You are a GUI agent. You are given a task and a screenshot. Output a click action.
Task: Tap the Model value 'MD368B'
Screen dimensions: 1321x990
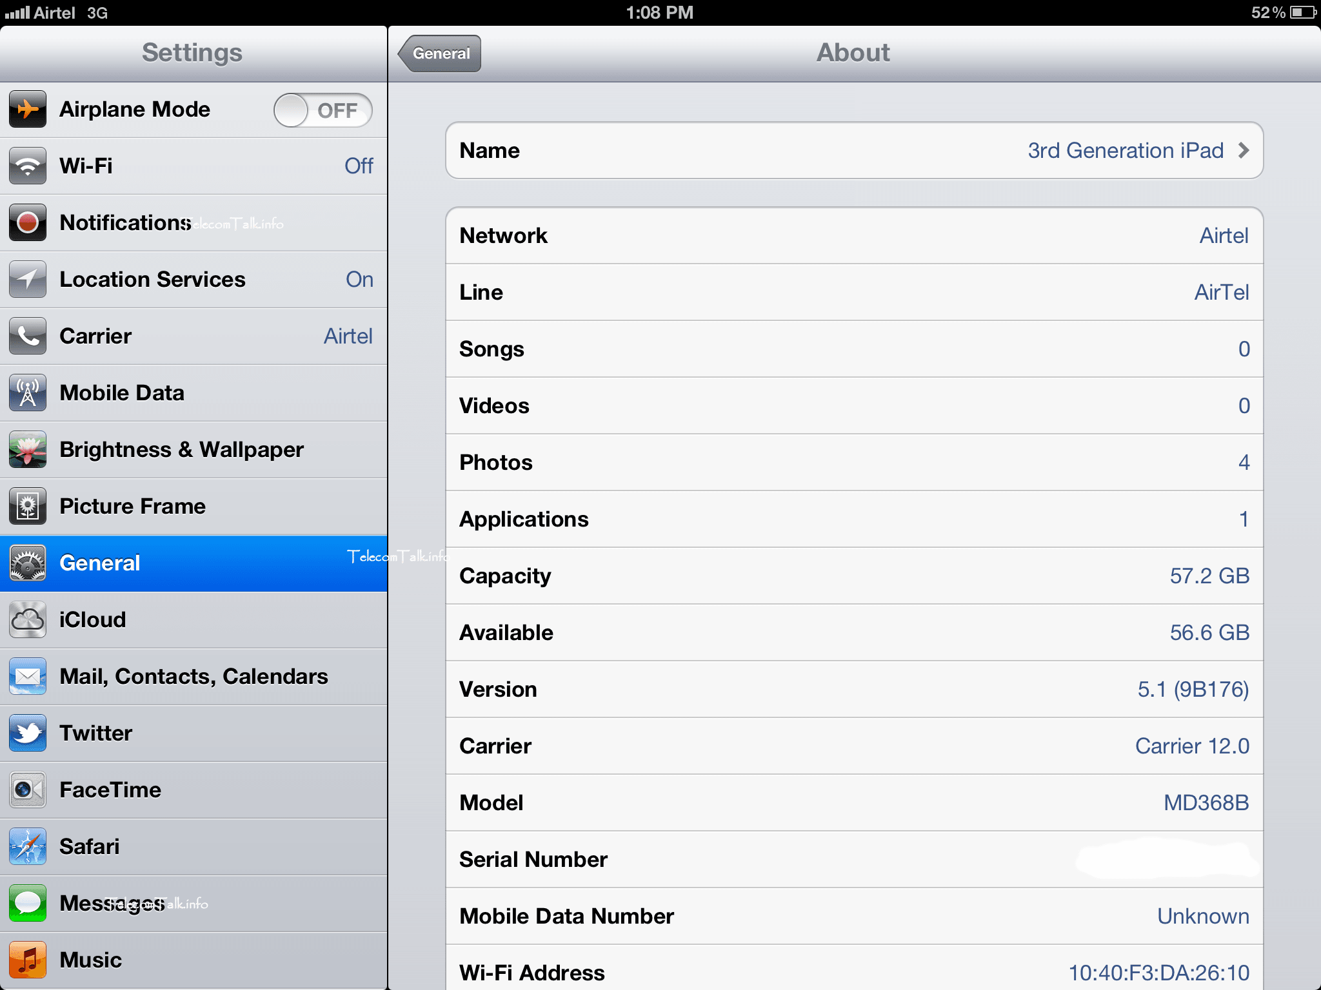(1206, 802)
